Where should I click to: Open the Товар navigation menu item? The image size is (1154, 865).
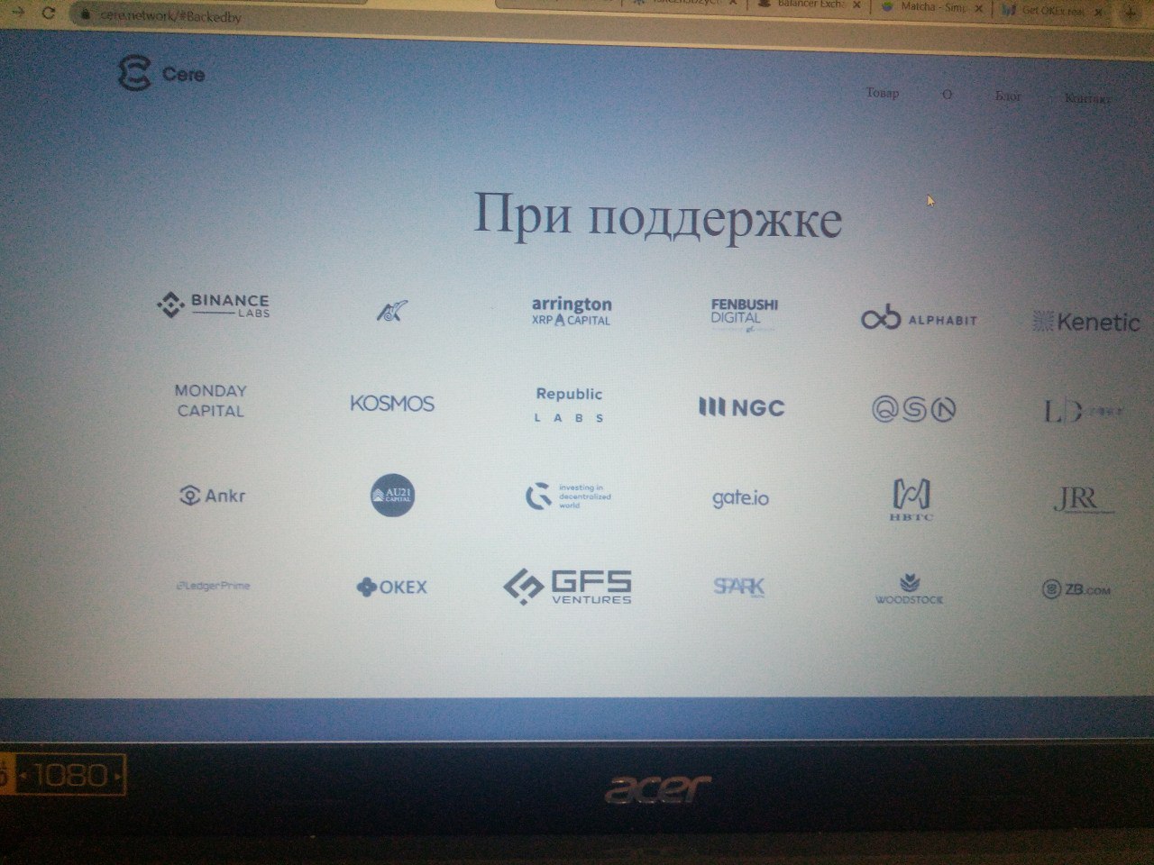tap(882, 93)
